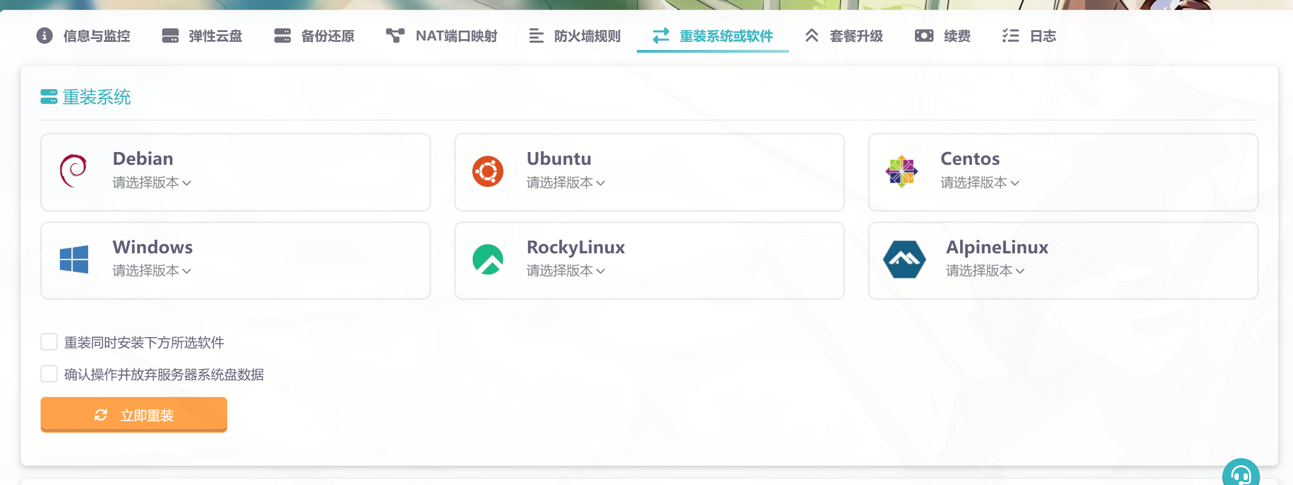This screenshot has width=1293, height=485.
Task: Open Windows version dropdown
Action: click(x=152, y=271)
